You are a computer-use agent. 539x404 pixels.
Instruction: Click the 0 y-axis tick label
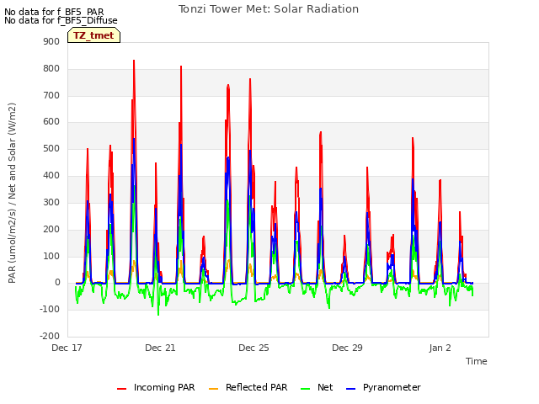click(57, 283)
